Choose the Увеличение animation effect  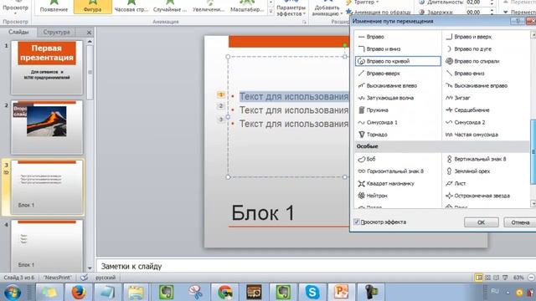tap(209, 6)
